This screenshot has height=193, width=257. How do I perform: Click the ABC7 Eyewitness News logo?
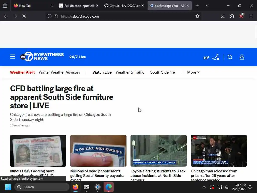pos(42,57)
